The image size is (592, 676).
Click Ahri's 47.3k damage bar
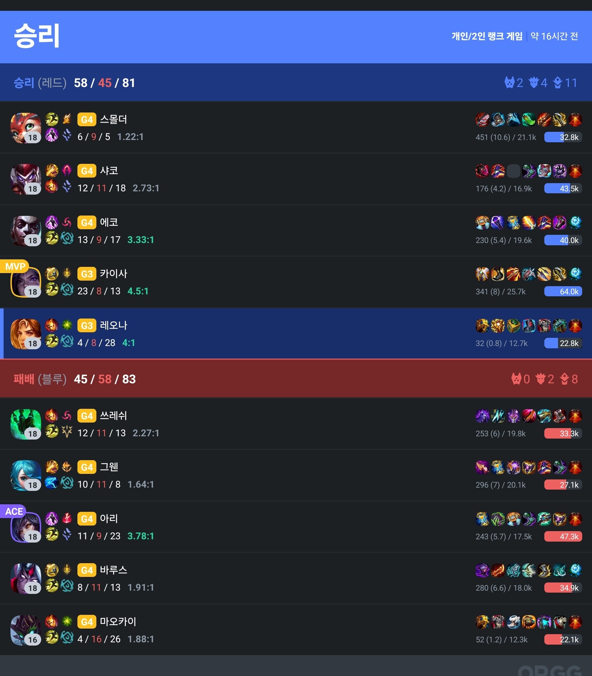point(563,536)
